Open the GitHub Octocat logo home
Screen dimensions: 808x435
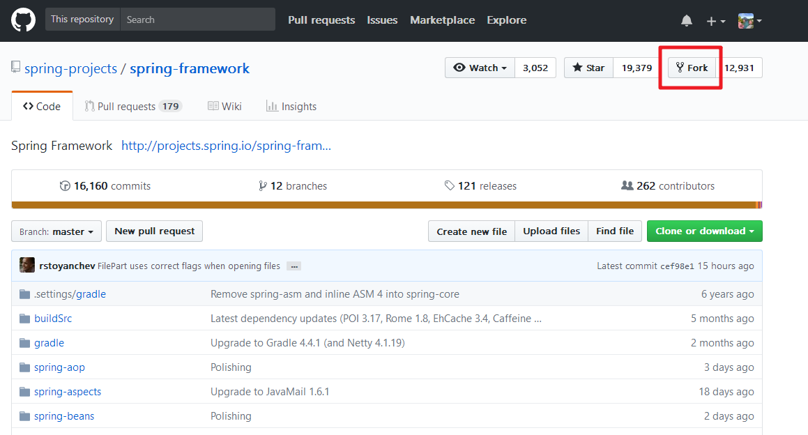click(x=23, y=20)
